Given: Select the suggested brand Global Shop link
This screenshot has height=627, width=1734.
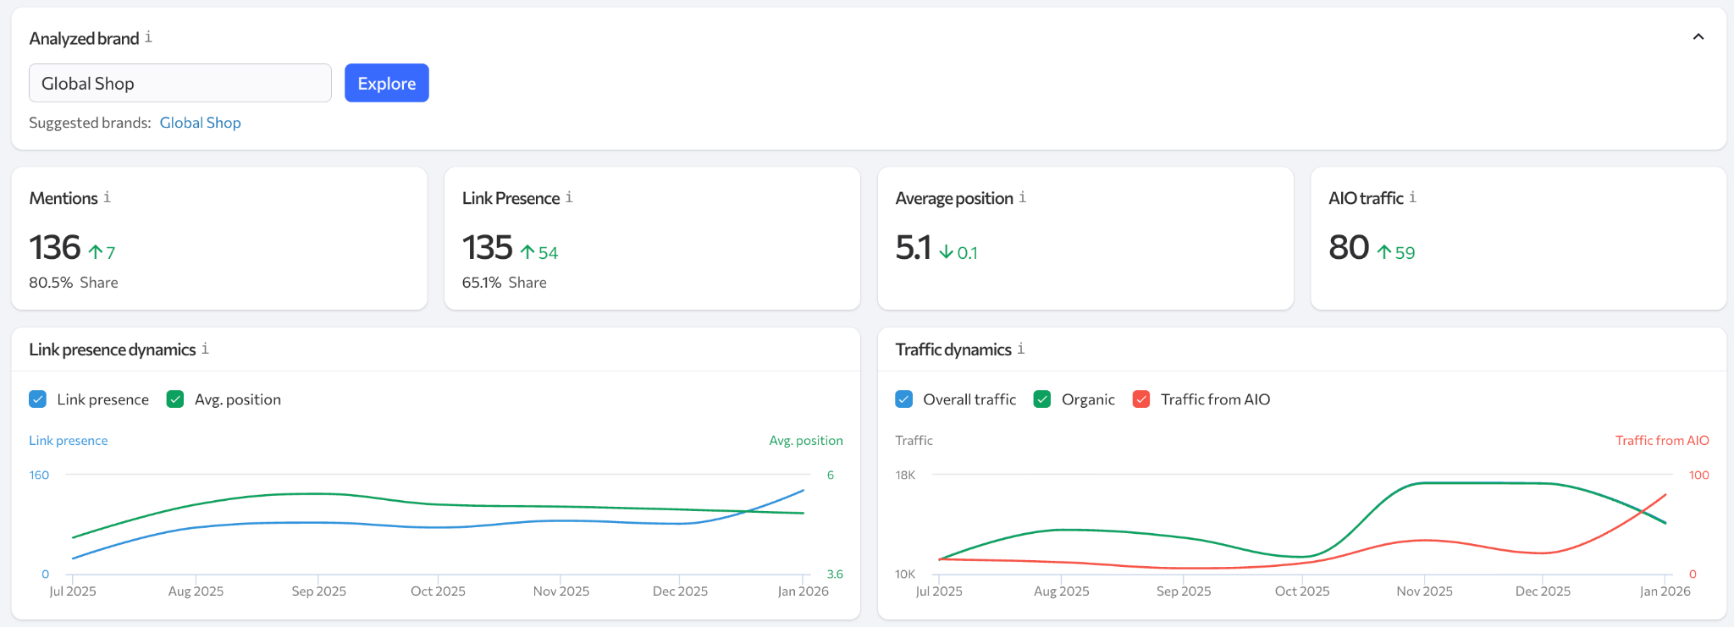Looking at the screenshot, I should (200, 123).
